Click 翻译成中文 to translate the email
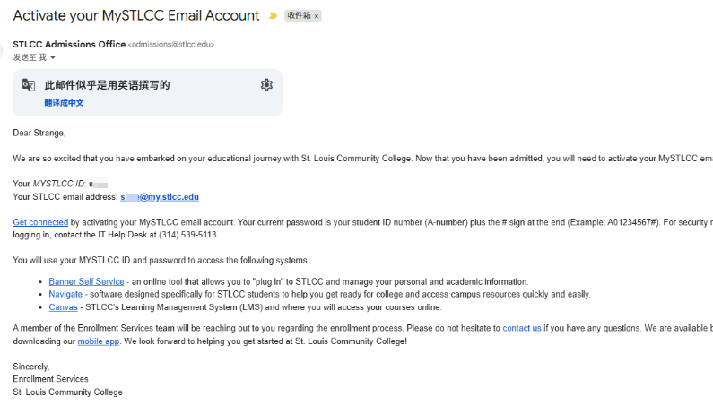Viewport: 713px width, 414px height. [x=64, y=103]
